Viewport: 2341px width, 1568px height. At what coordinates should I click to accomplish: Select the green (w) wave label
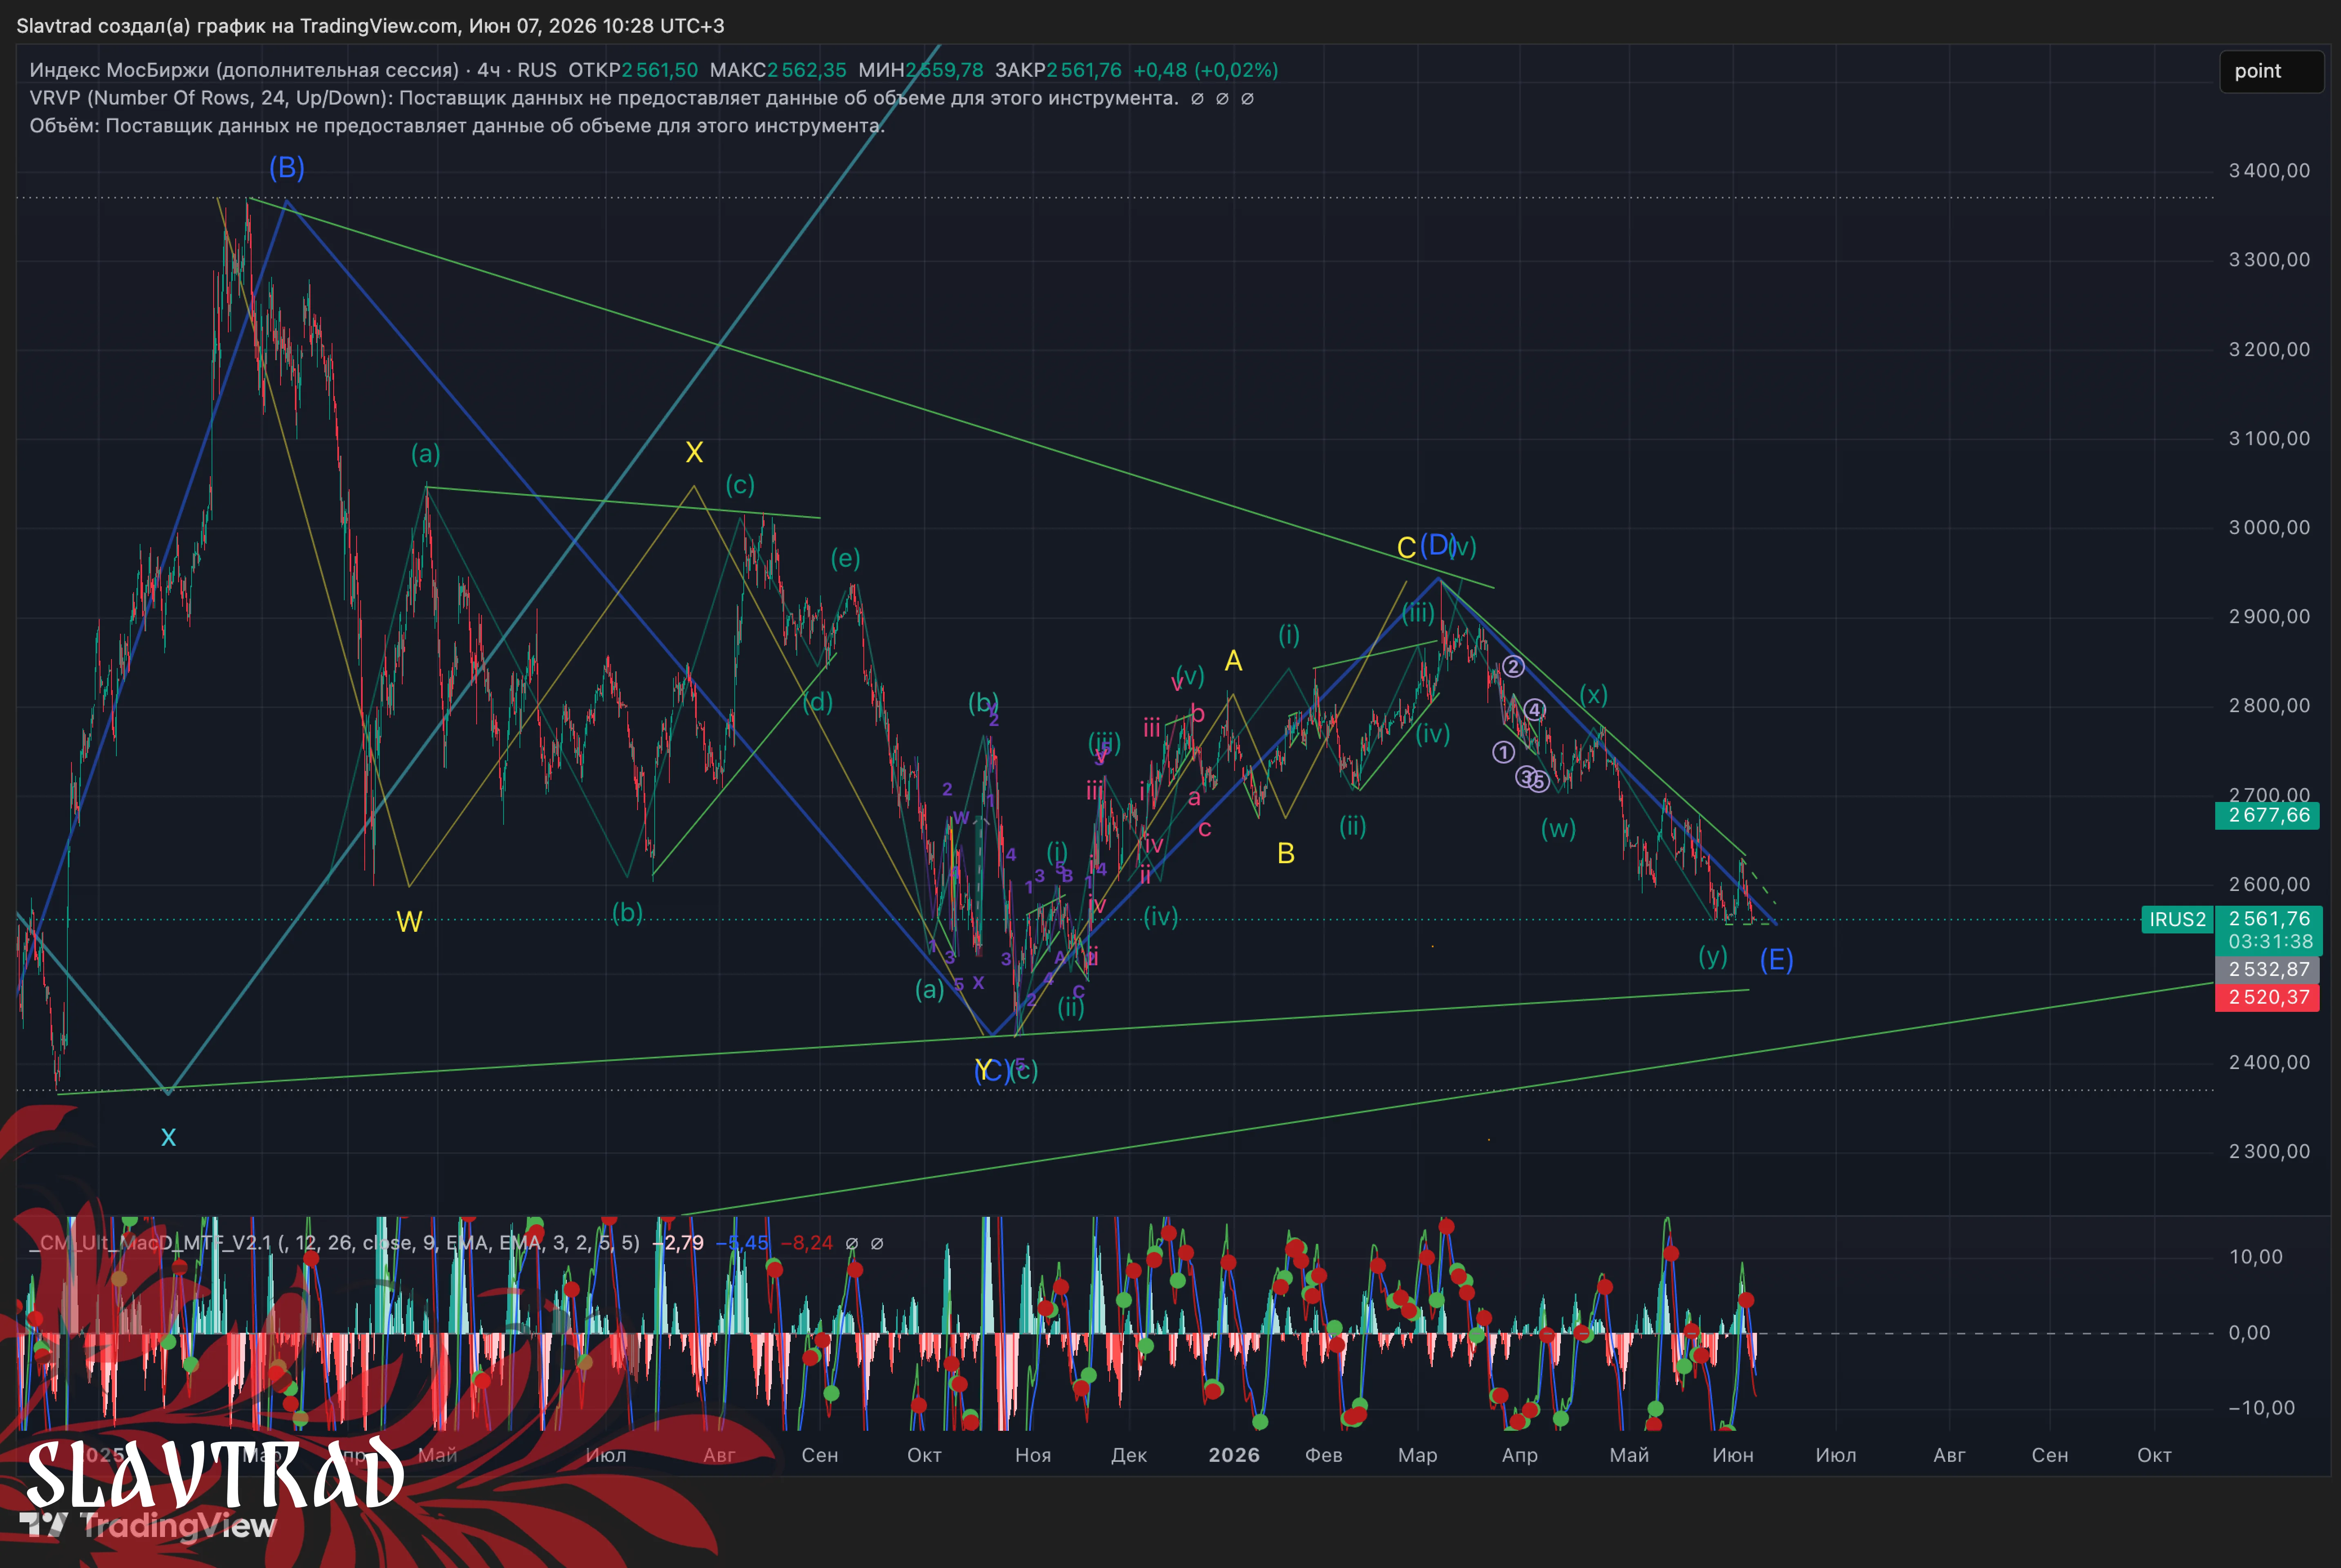coord(1558,828)
